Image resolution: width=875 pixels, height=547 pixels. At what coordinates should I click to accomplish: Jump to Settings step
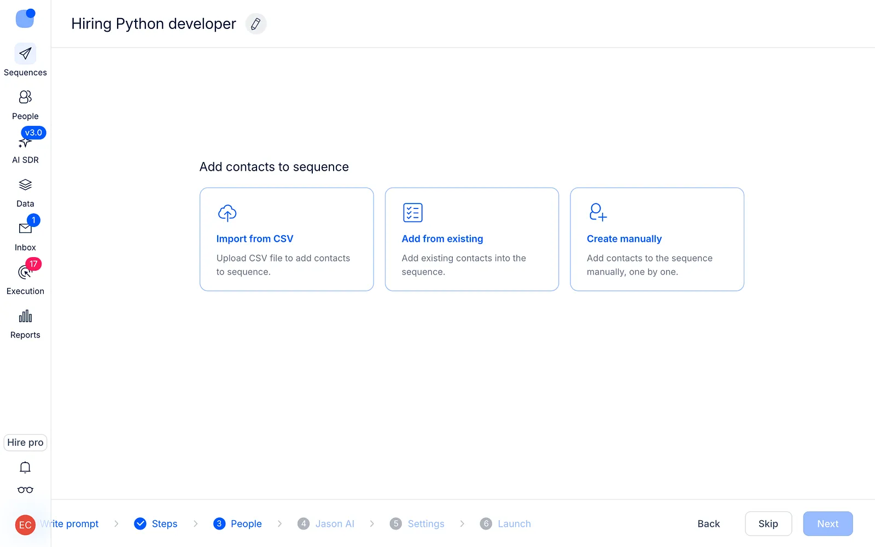[x=417, y=523]
